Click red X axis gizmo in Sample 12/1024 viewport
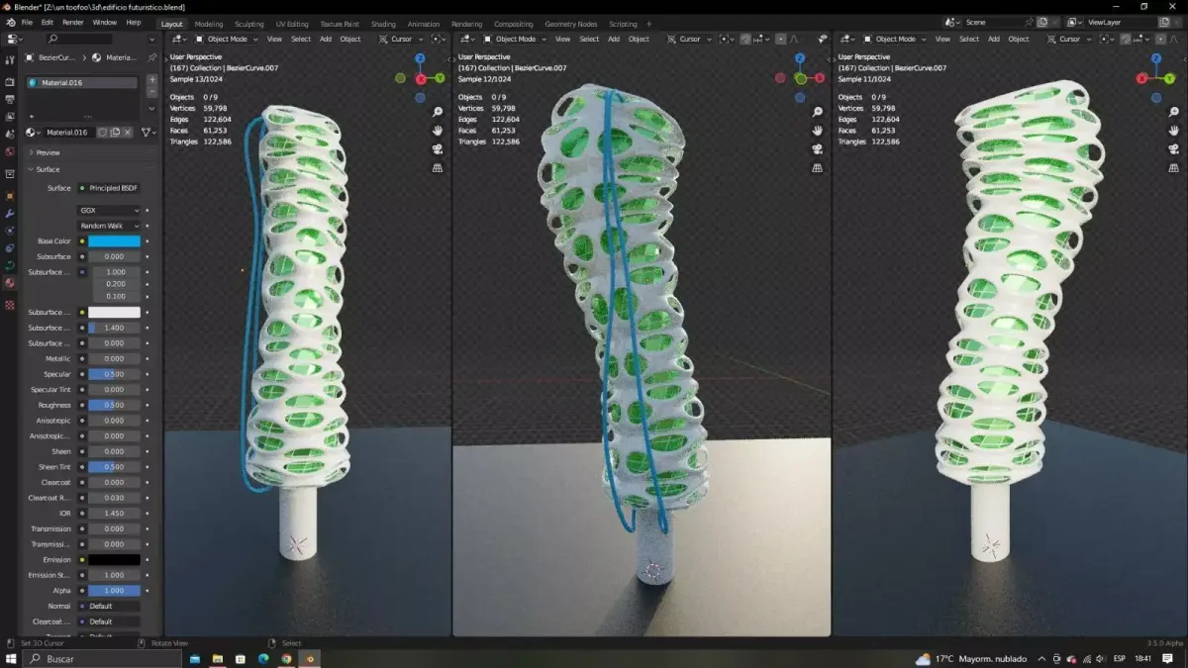 820,78
